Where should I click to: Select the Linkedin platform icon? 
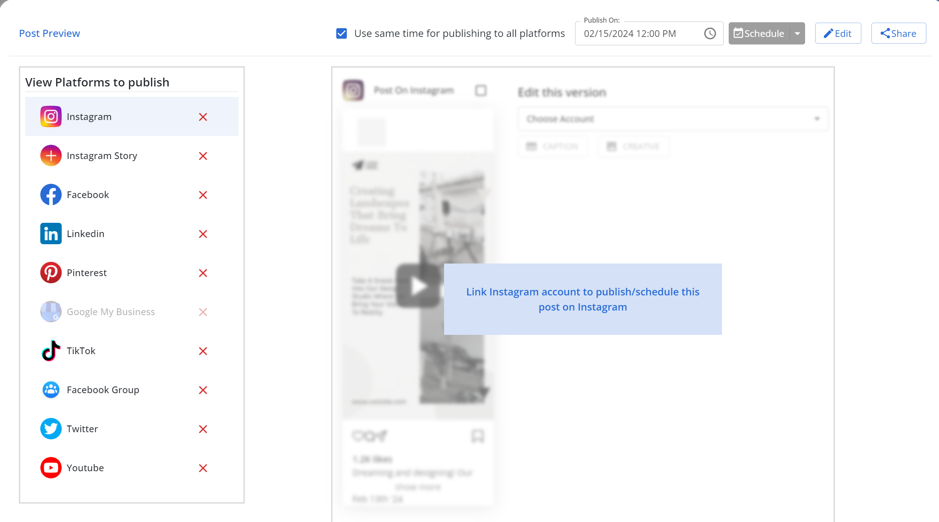pos(51,234)
